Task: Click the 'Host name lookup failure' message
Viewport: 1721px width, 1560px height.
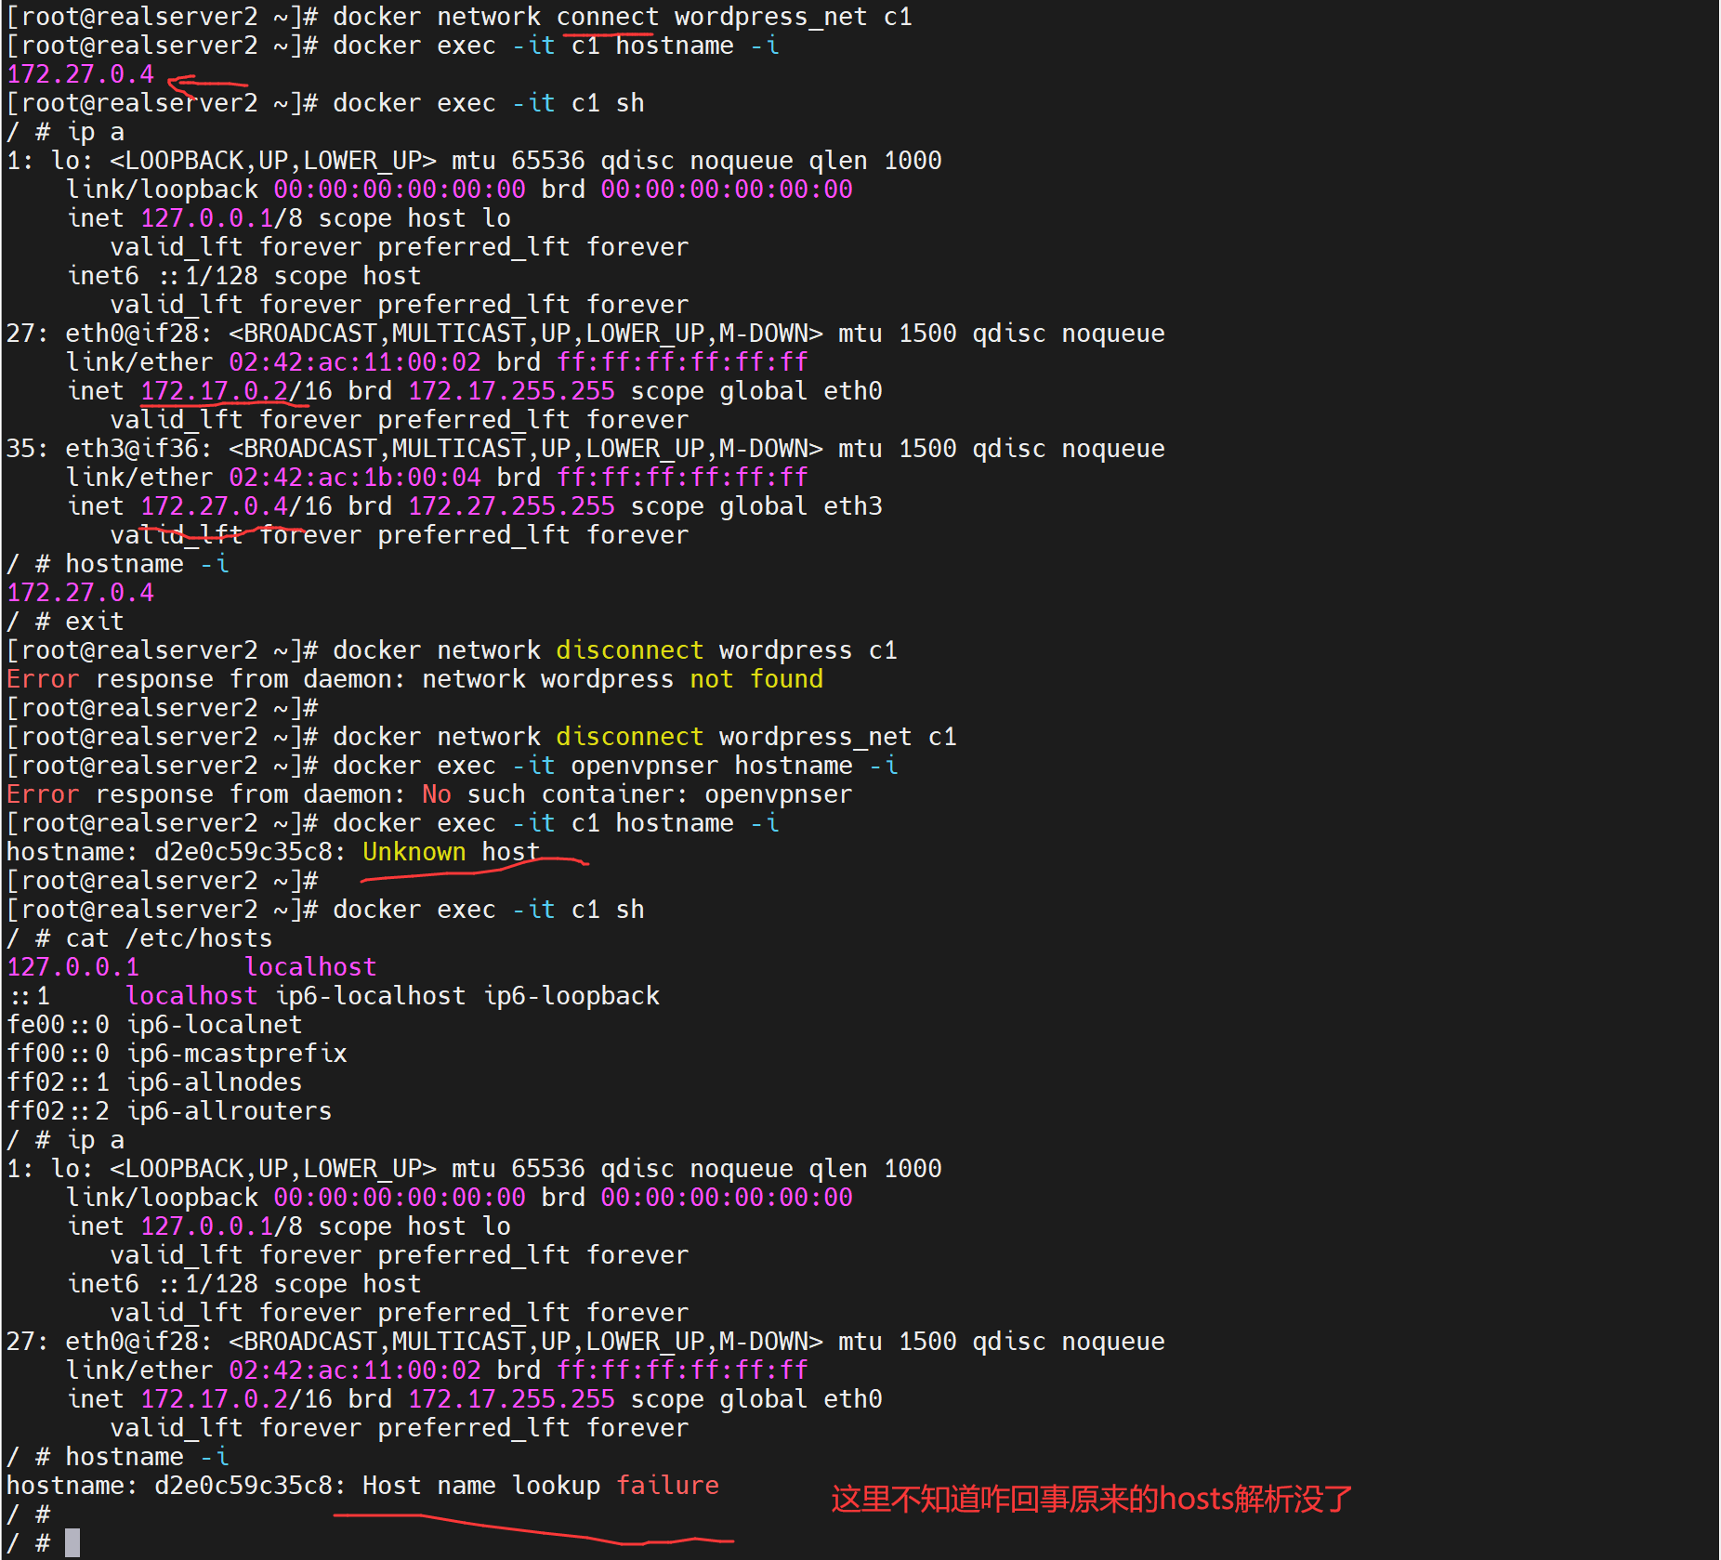Action: point(540,1486)
